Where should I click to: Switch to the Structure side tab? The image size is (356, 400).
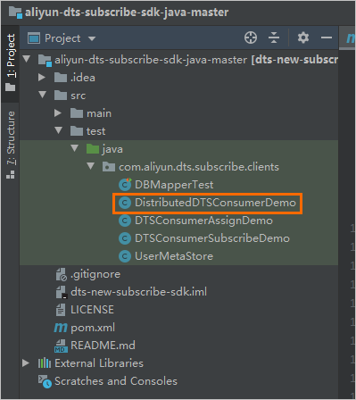click(x=11, y=145)
